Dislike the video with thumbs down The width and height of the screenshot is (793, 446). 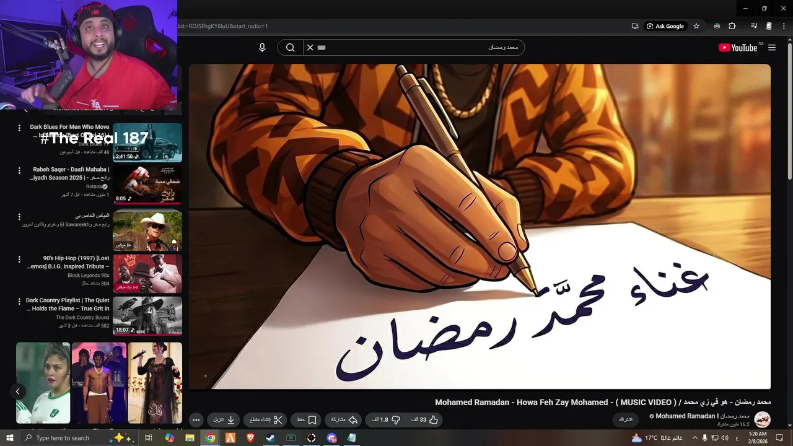point(385,420)
